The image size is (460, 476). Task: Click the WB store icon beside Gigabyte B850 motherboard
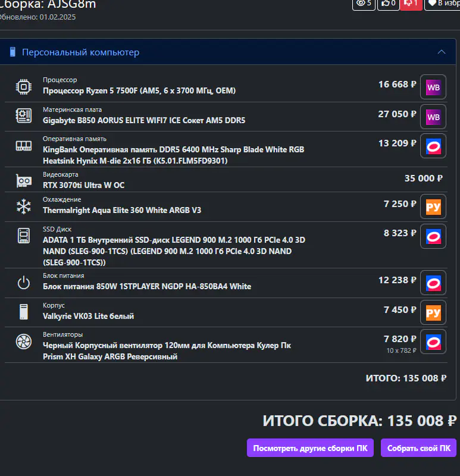(433, 117)
